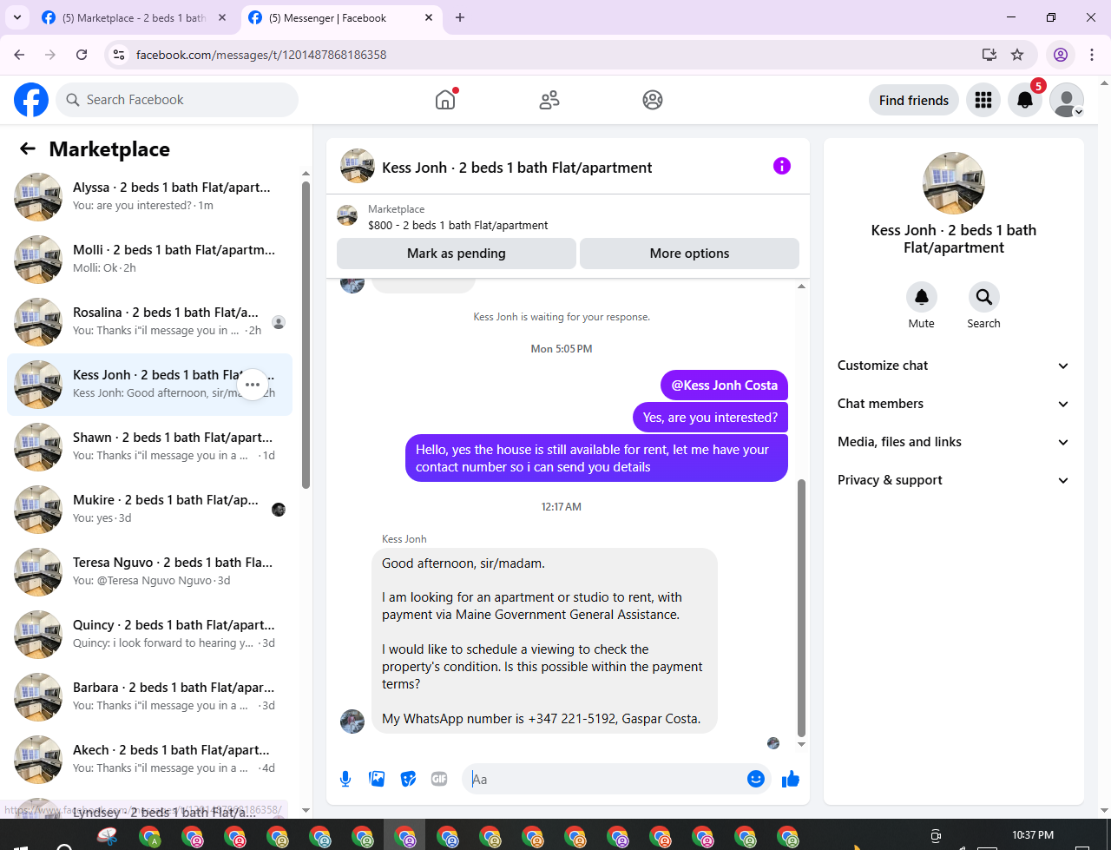
Task: Click the browser reload icon
Action: point(82,55)
